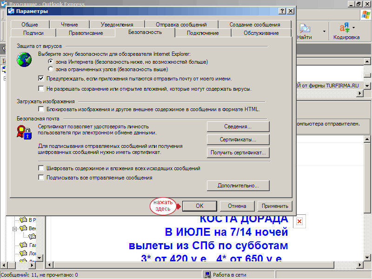Select the folder icon starting with "Гал"
The width and height of the screenshot is (372, 279).
click(23, 245)
